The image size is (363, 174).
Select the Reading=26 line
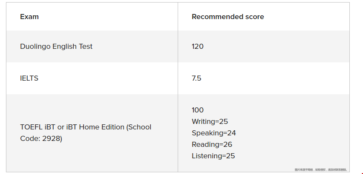[x=212, y=144]
